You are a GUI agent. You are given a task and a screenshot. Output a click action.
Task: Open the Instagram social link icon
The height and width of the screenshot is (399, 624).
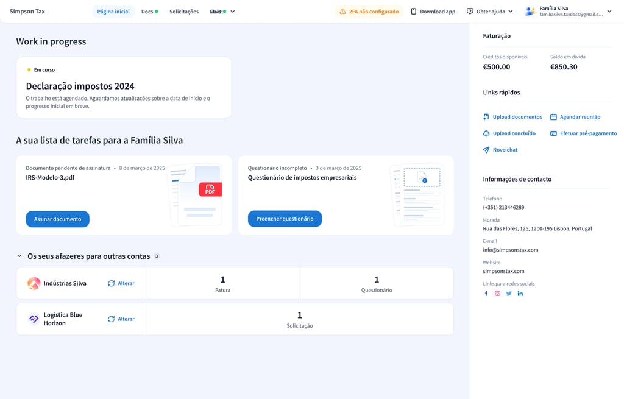tap(497, 294)
